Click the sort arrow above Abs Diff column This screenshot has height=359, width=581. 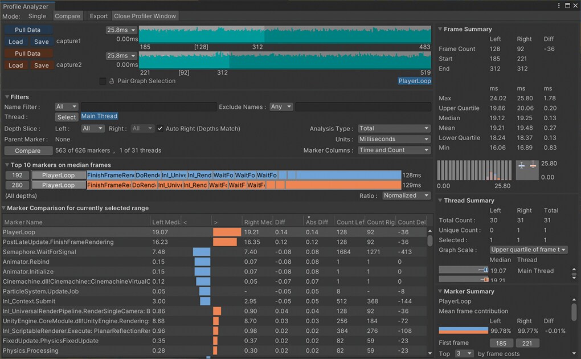pyautogui.click(x=309, y=218)
